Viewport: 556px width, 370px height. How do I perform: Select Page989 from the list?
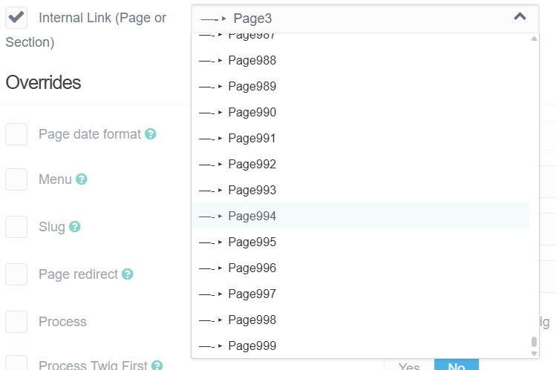click(360, 86)
